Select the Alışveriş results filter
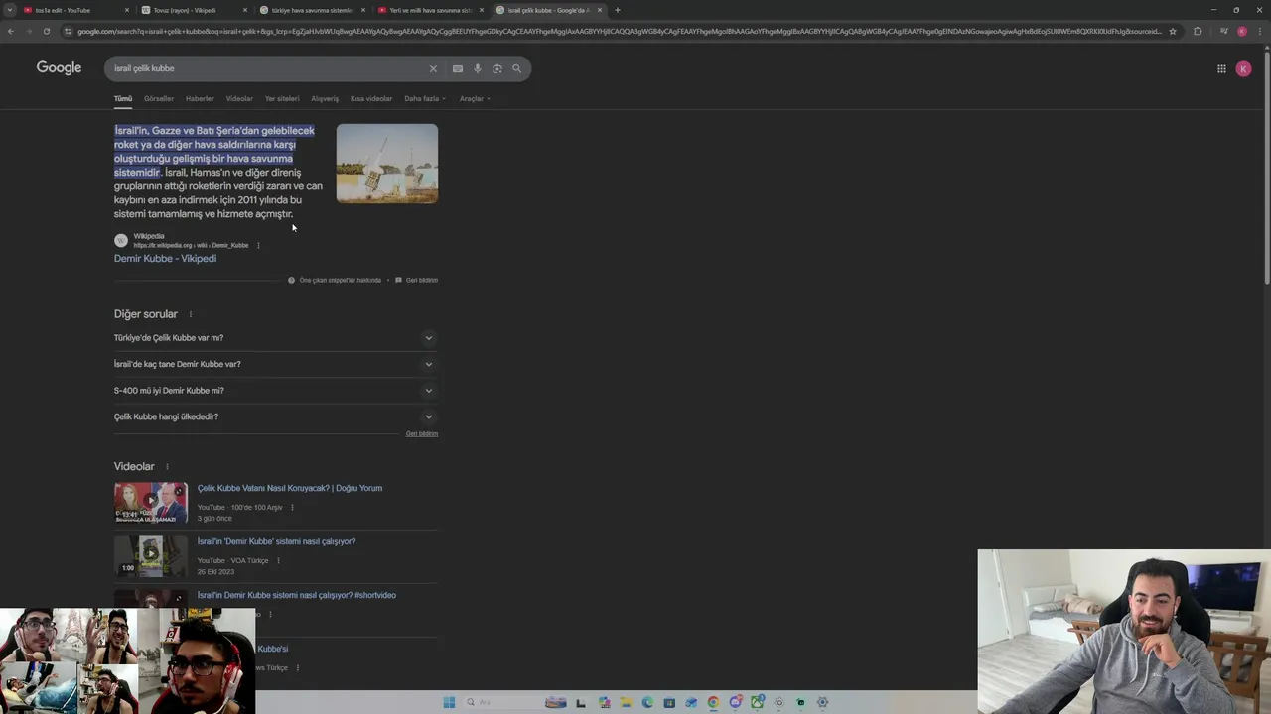 [x=325, y=99]
